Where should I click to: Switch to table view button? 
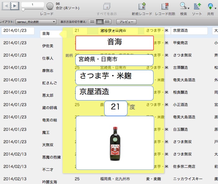tap(107, 22)
